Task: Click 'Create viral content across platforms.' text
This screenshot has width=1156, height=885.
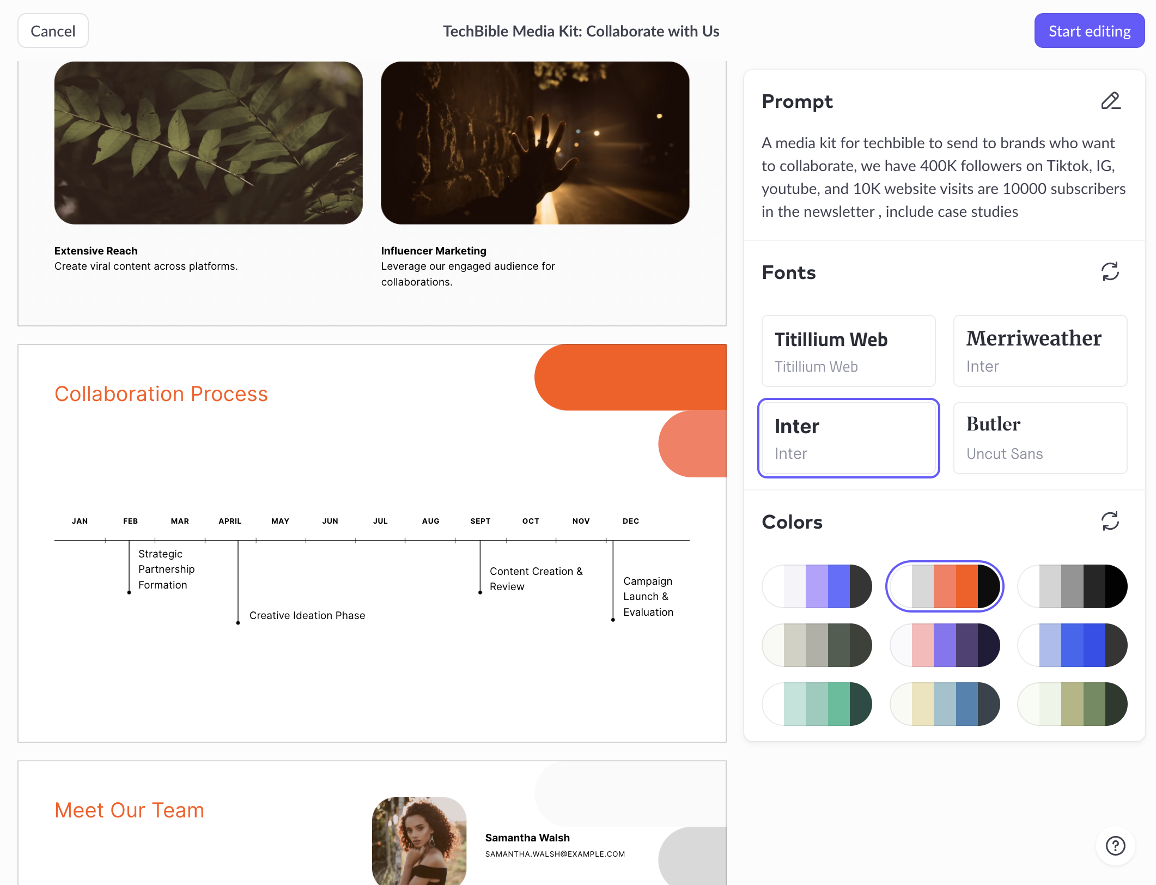Action: tap(146, 266)
